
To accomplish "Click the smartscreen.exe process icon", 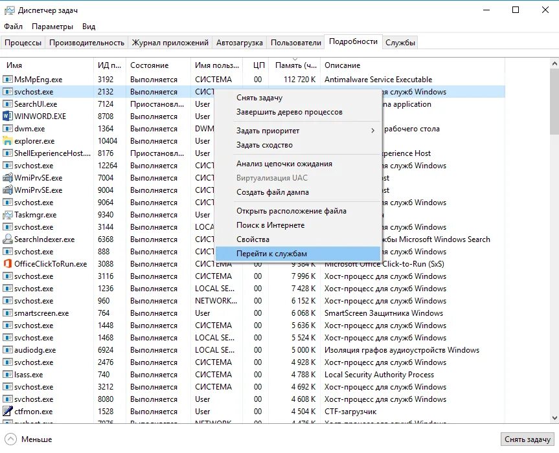I will click(8, 313).
